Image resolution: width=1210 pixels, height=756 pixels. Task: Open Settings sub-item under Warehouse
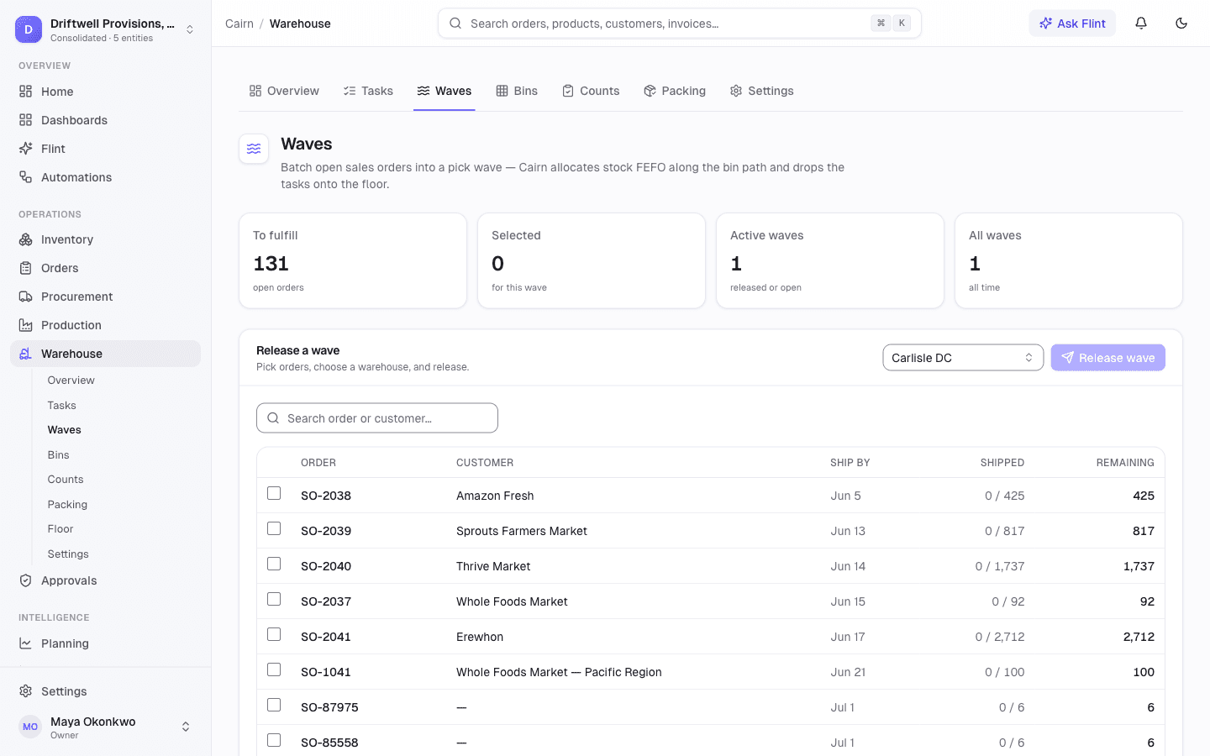click(68, 554)
